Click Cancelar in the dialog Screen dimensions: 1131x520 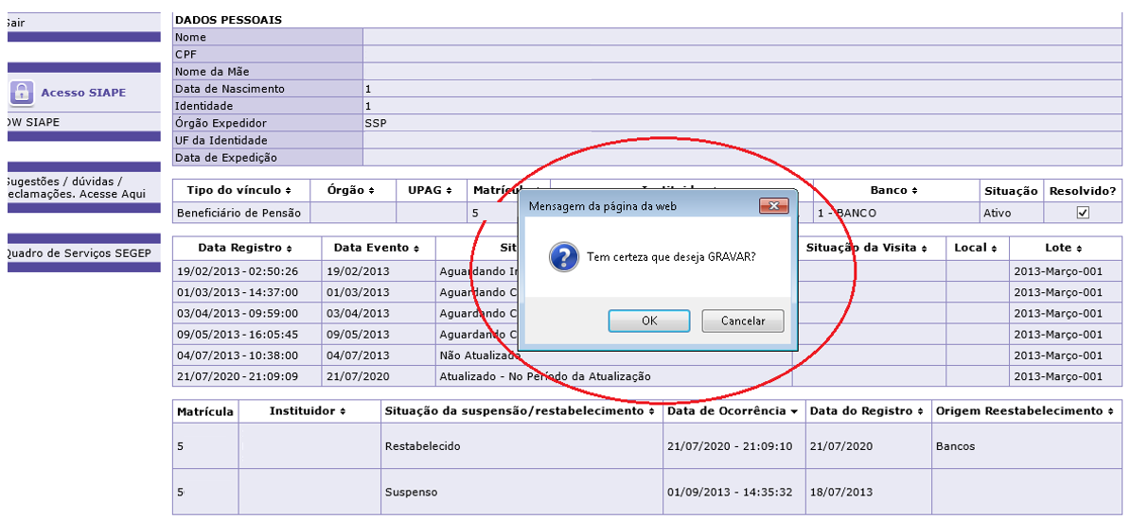pyautogui.click(x=743, y=321)
